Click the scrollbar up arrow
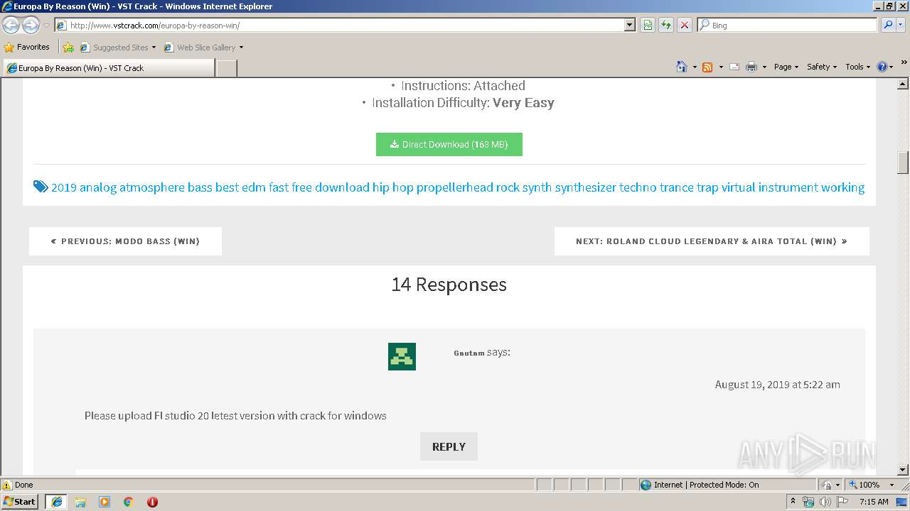 pyautogui.click(x=903, y=84)
